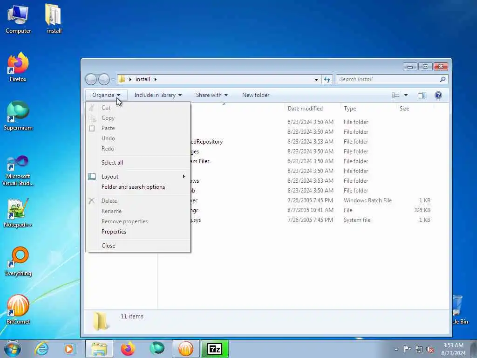The image size is (477, 358).
Task: Open Firefox from the taskbar
Action: (128, 349)
